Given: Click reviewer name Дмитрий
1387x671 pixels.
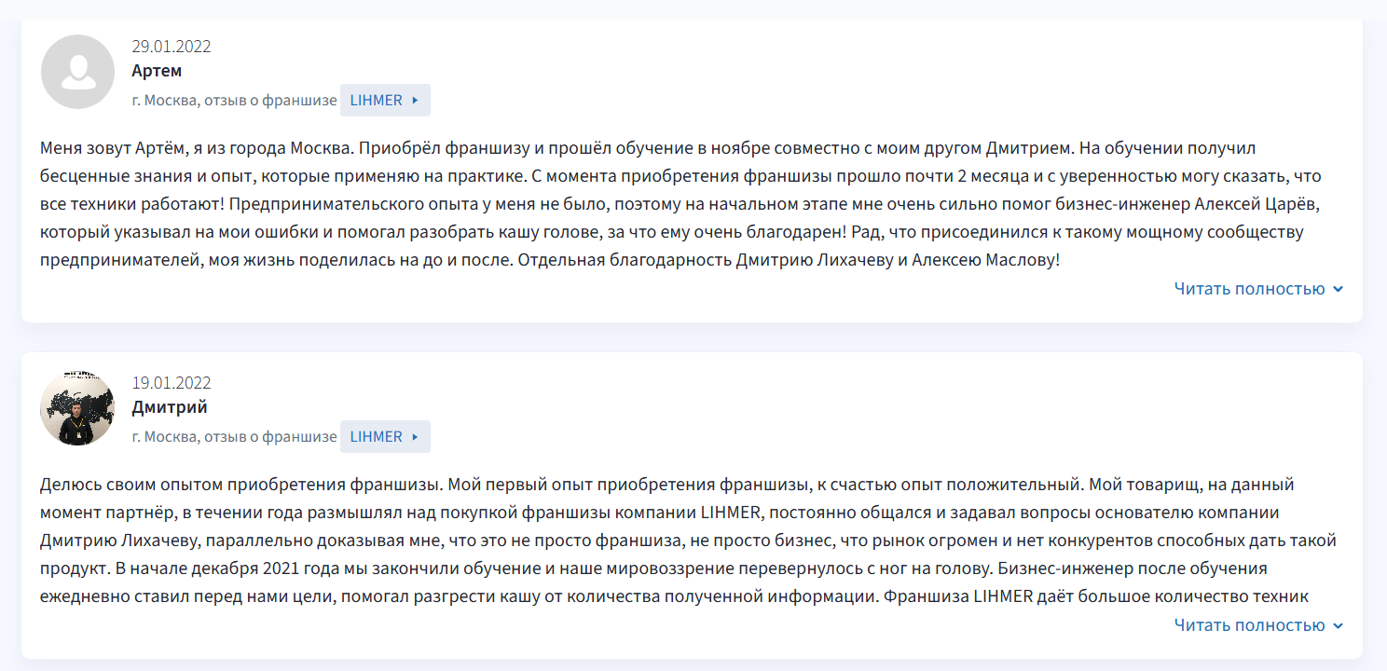Looking at the screenshot, I should tap(170, 407).
